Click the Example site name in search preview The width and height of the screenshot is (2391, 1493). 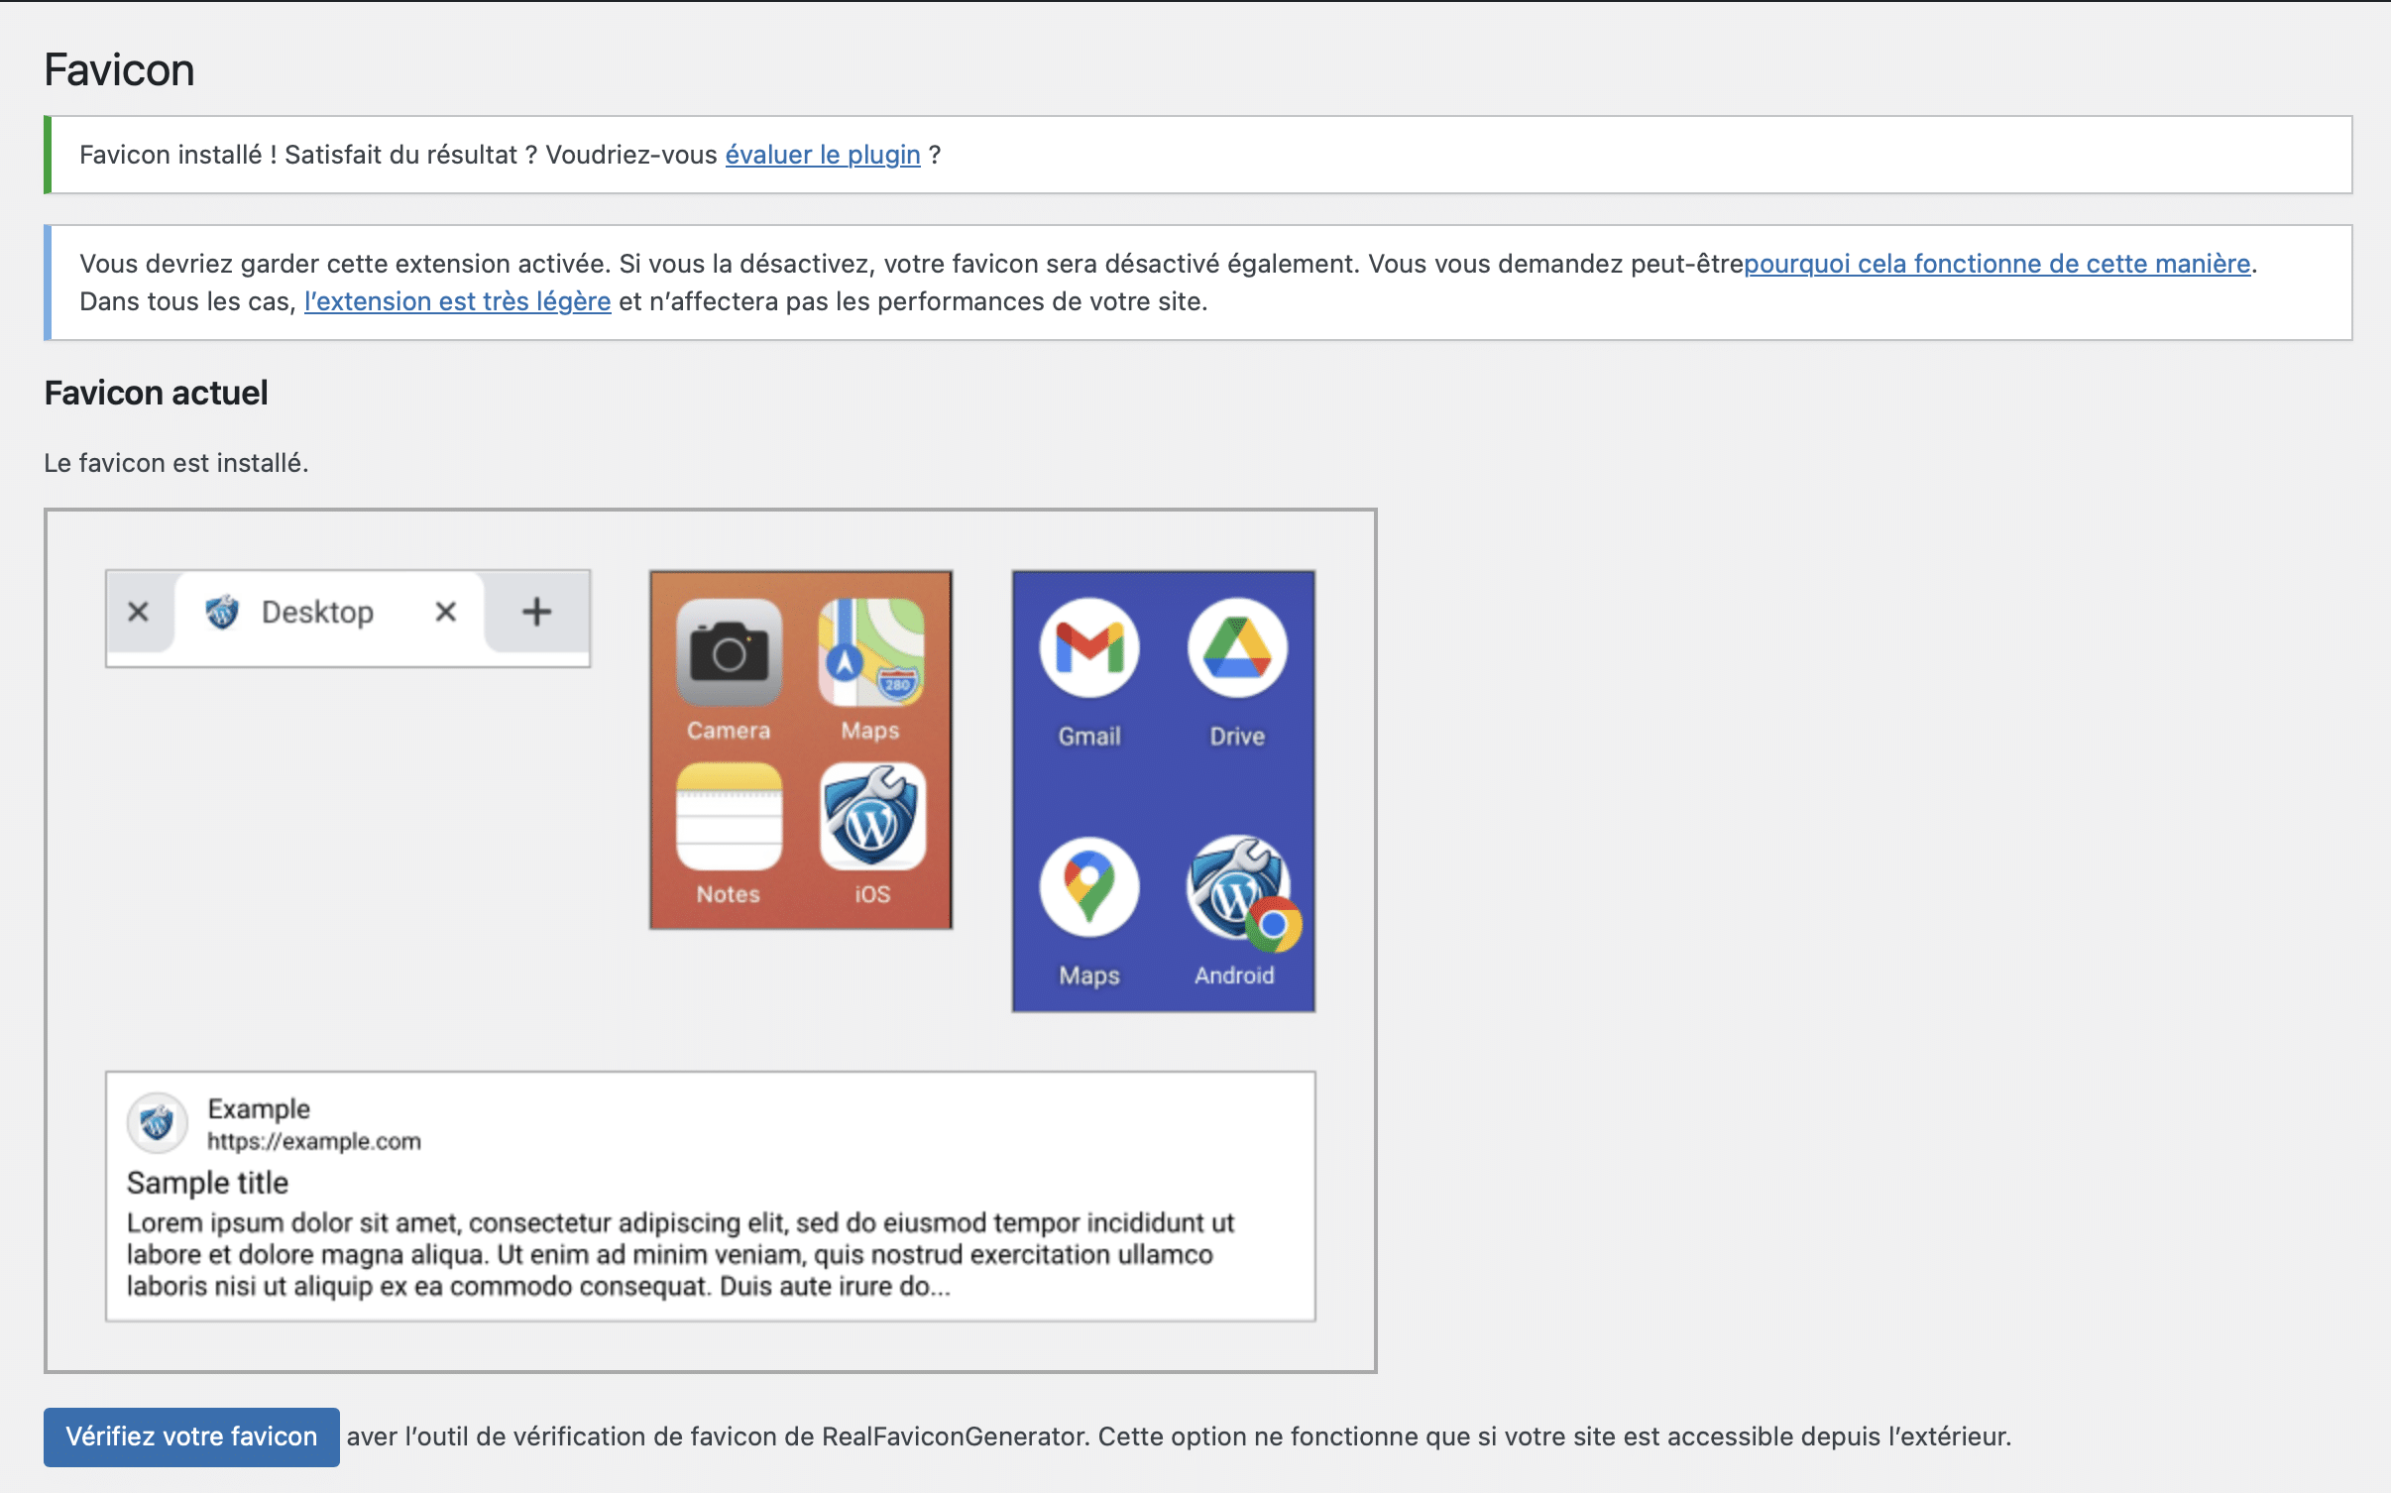coord(259,1108)
